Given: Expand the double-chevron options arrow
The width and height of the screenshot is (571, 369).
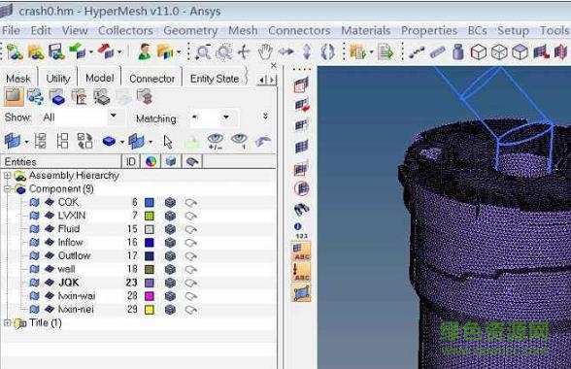Looking at the screenshot, I should (265, 117).
